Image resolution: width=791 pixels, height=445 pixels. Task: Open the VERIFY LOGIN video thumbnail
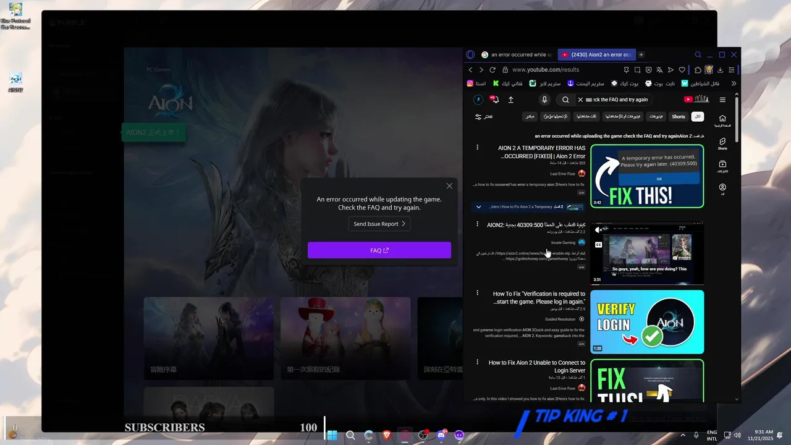pos(647,322)
